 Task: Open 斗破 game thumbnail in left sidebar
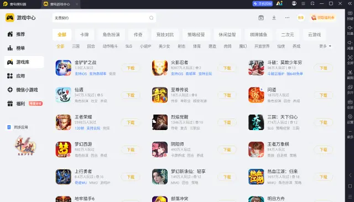point(25,146)
